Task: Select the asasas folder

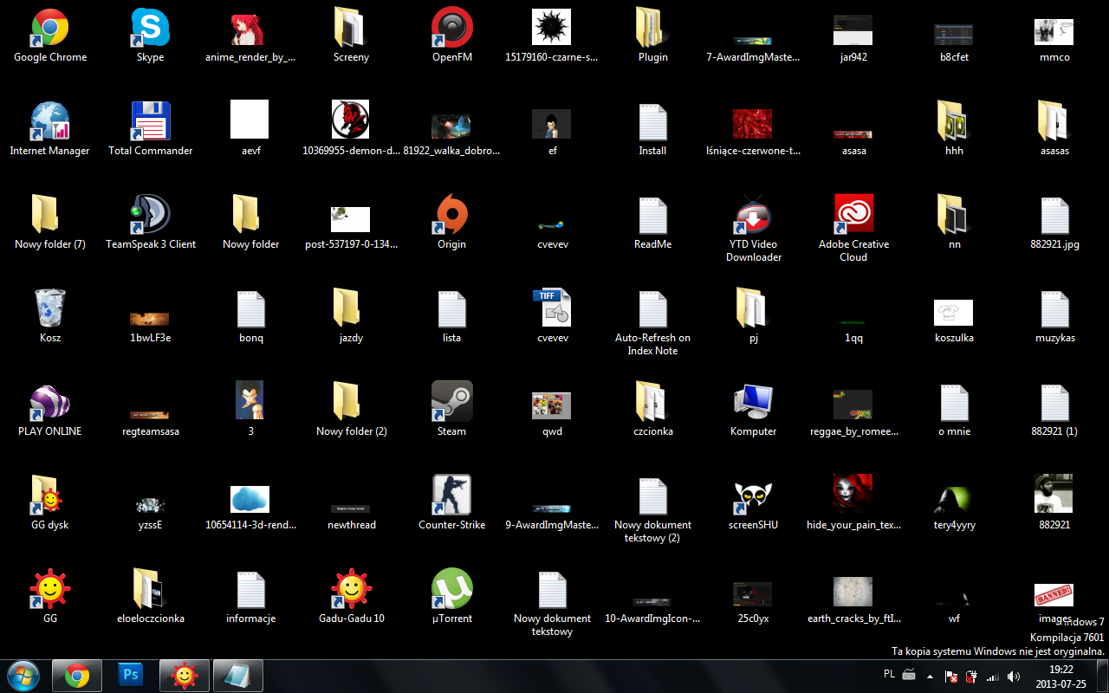Action: tap(1055, 122)
